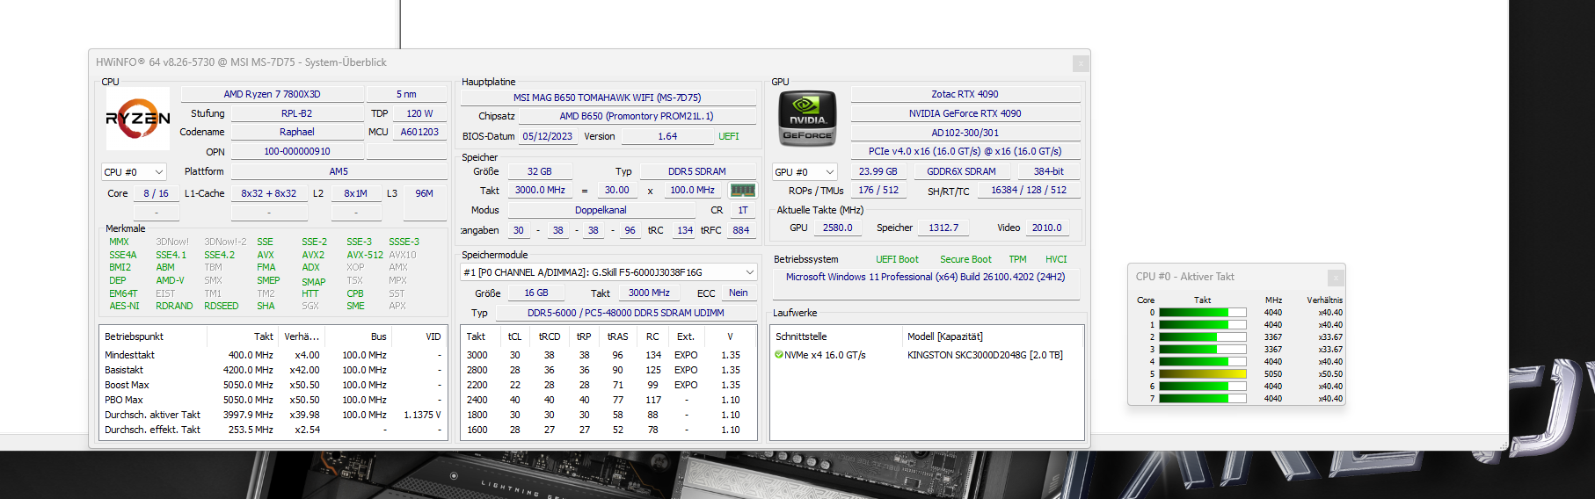Image resolution: width=1595 pixels, height=499 pixels.
Task: Click the AMD Ryzen 7 7800X3D name field
Action: click(272, 94)
